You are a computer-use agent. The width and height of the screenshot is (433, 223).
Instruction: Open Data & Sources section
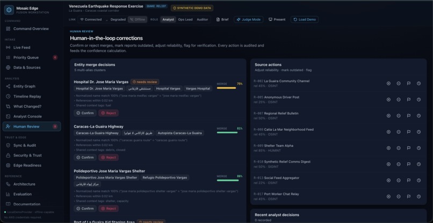(32, 68)
